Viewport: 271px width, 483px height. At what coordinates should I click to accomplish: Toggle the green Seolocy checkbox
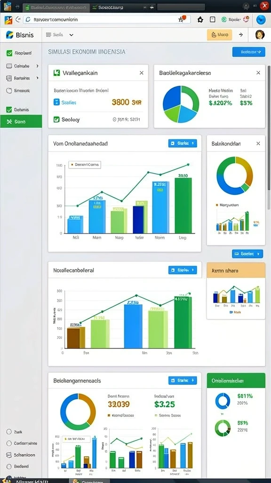point(56,119)
